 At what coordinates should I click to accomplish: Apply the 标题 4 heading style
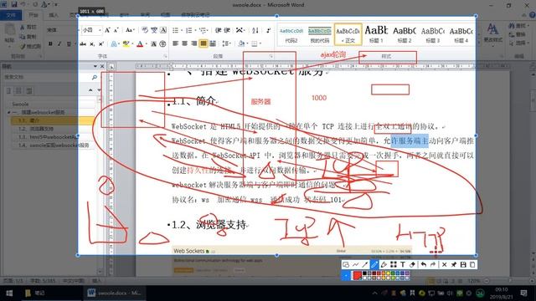click(461, 34)
